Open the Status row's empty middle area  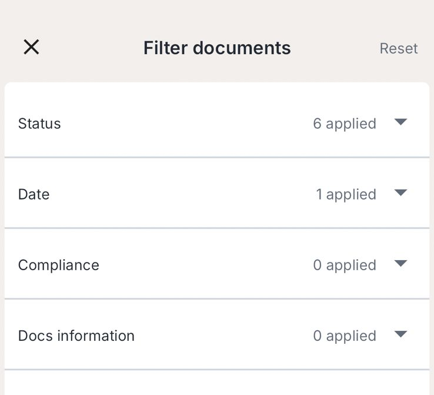188,124
